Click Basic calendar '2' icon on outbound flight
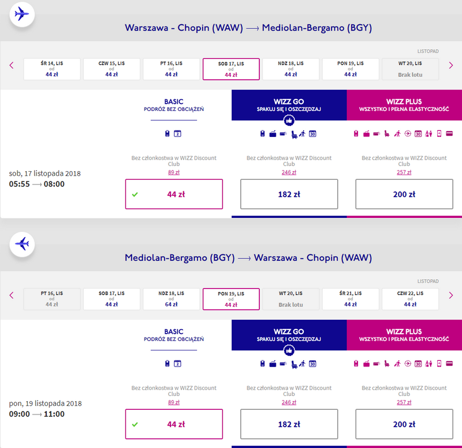462x448 pixels. click(x=177, y=134)
